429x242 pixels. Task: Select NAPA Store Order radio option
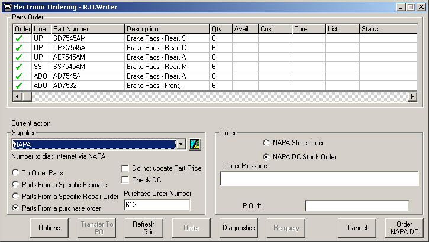point(266,143)
